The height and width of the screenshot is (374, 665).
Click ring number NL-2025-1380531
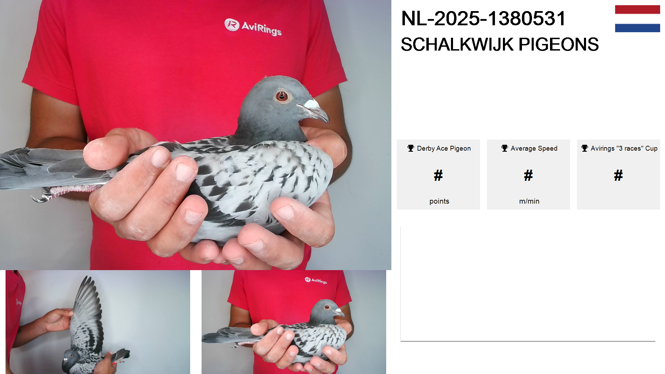(x=483, y=18)
